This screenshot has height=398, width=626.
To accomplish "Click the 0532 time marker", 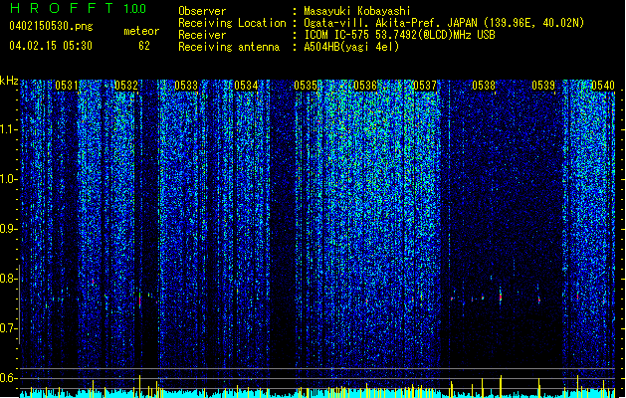I will click(x=126, y=86).
